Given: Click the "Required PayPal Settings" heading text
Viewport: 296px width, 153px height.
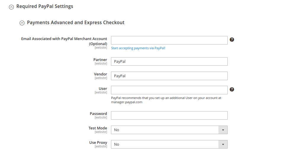Looking at the screenshot, I should (x=45, y=6).
